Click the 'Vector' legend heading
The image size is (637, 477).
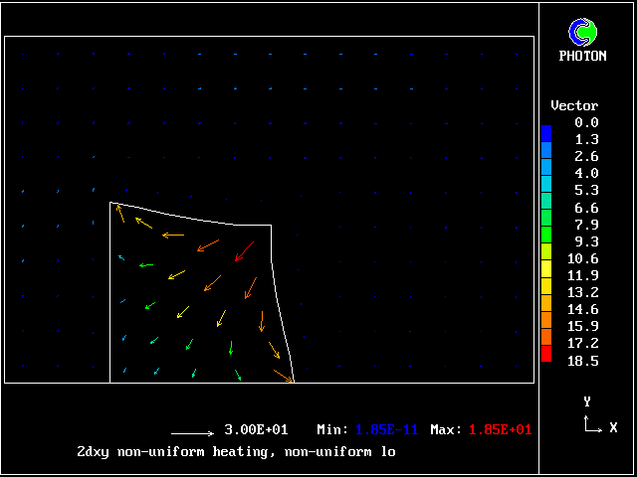click(x=574, y=105)
